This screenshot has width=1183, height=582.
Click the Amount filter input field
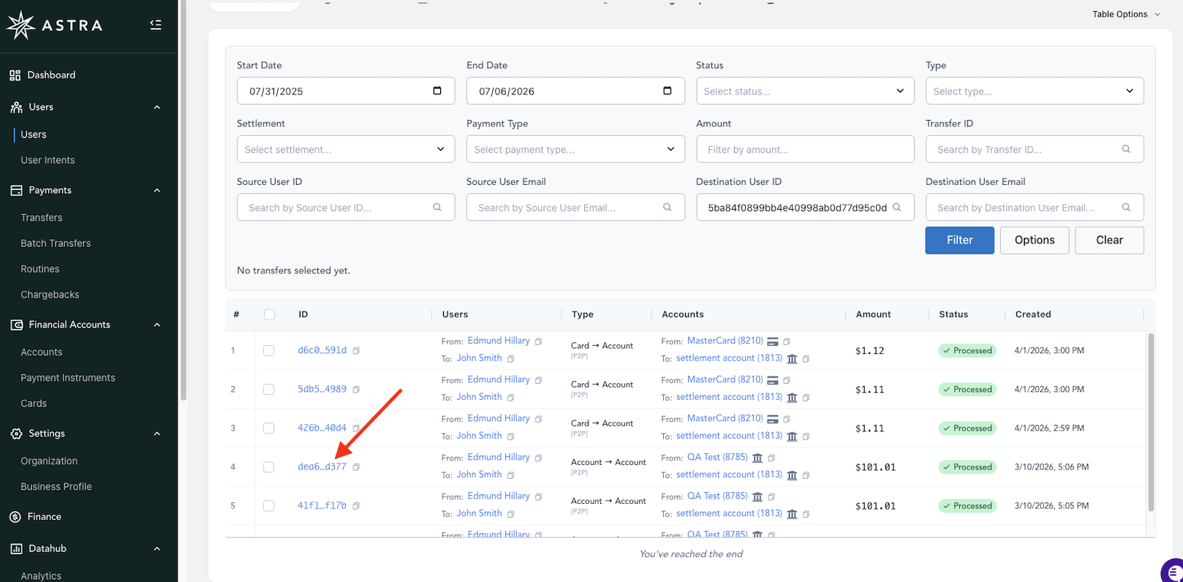pyautogui.click(x=805, y=149)
